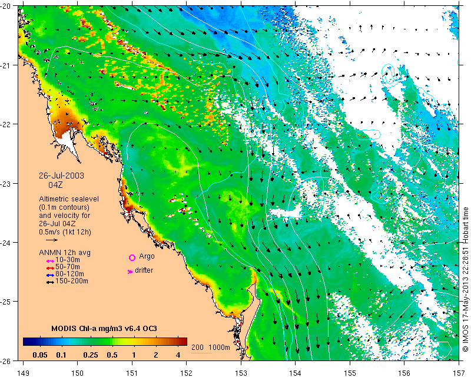Click the colorbar value 0.05
The width and height of the screenshot is (471, 377).
point(40,355)
